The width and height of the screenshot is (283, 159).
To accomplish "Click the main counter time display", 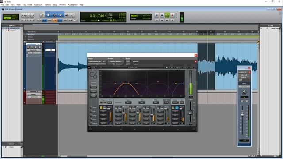I will click(97, 16).
